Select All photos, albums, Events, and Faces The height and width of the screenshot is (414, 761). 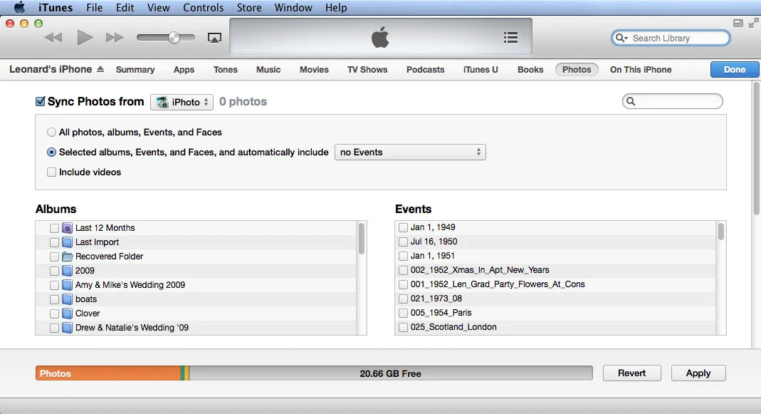tap(51, 132)
